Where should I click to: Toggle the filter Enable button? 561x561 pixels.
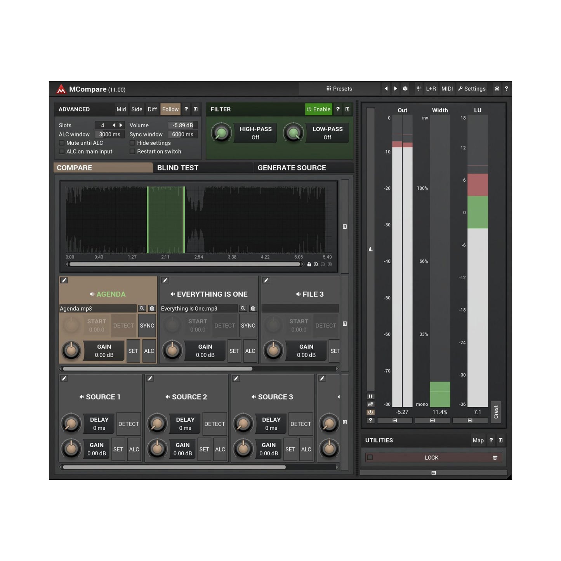(318, 109)
